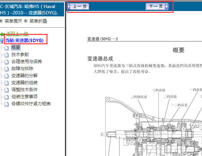Click the 概要 title in document

(x=179, y=50)
